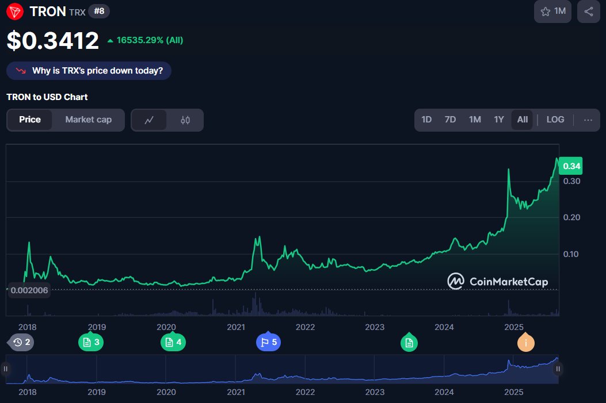606x403 pixels.
Task: Click the 0.10 y-axis label
Action: (x=571, y=254)
